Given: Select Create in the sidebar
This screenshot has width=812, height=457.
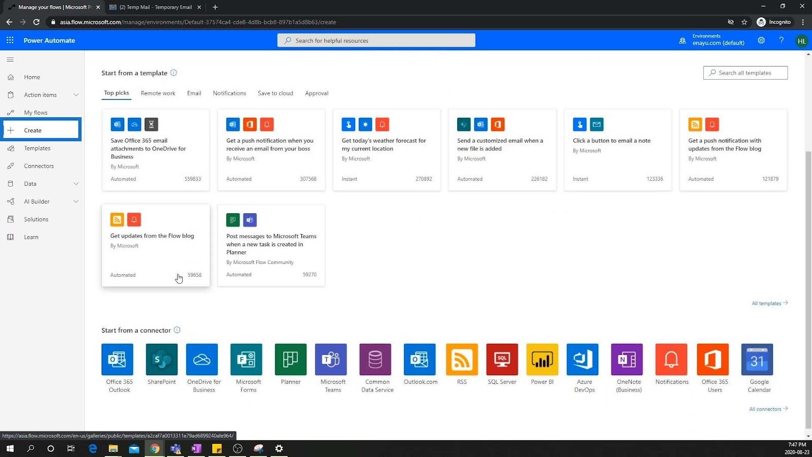Looking at the screenshot, I should (x=42, y=130).
